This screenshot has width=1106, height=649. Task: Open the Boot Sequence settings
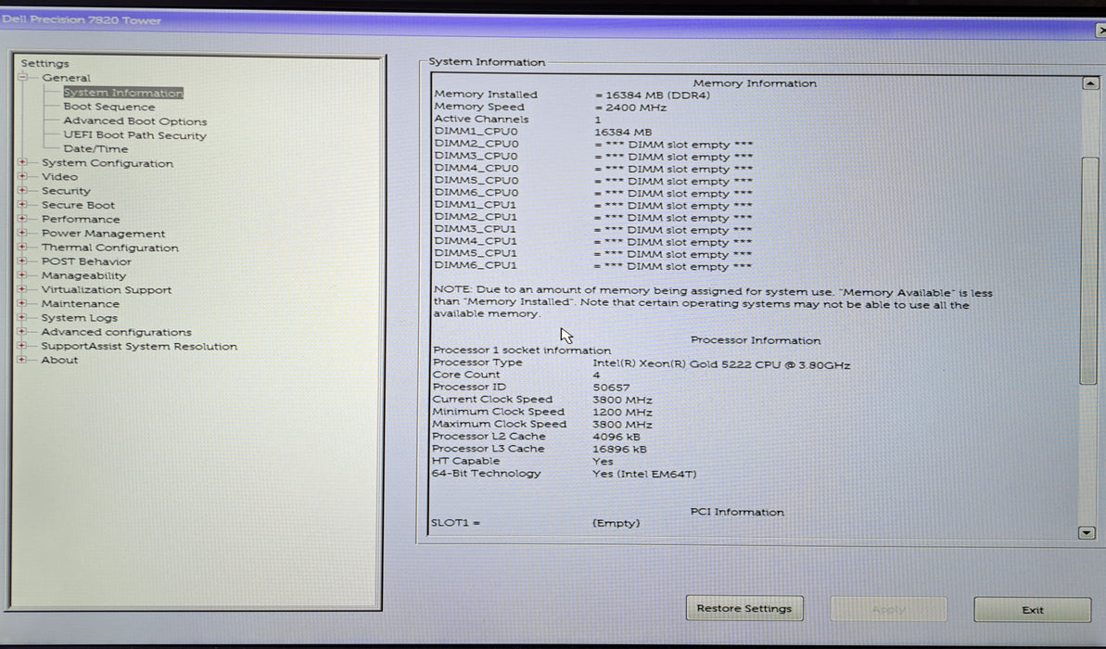coord(109,107)
